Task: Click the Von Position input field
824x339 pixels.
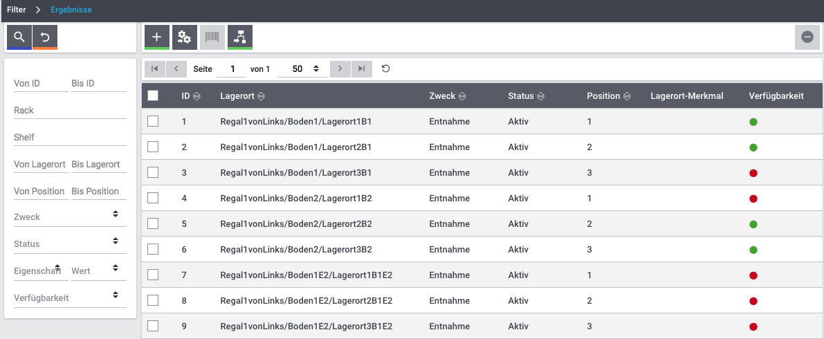Action: (41, 192)
